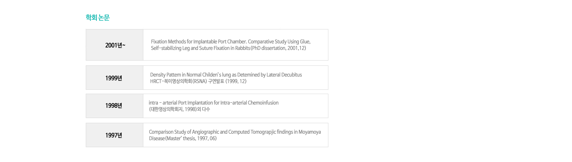
Task: Click the 학회 논문 section heading
Action: tap(98, 17)
